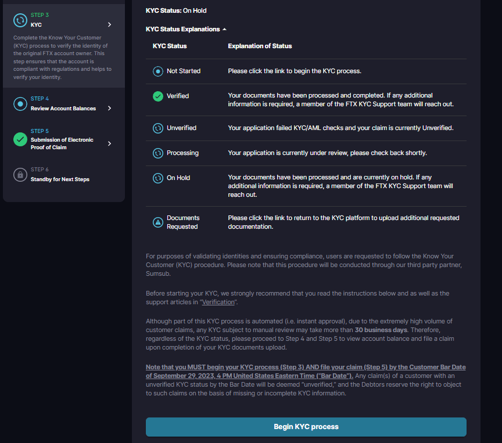Expand the KYC step chevron arrow
The image size is (502, 443).
pyautogui.click(x=109, y=24)
